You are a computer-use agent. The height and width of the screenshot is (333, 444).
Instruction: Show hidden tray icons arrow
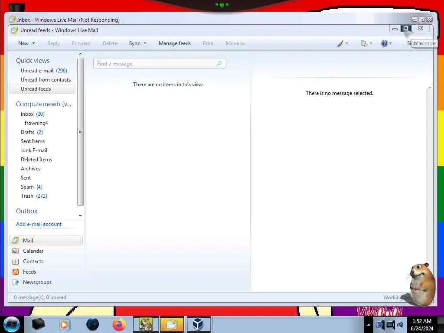(x=369, y=325)
